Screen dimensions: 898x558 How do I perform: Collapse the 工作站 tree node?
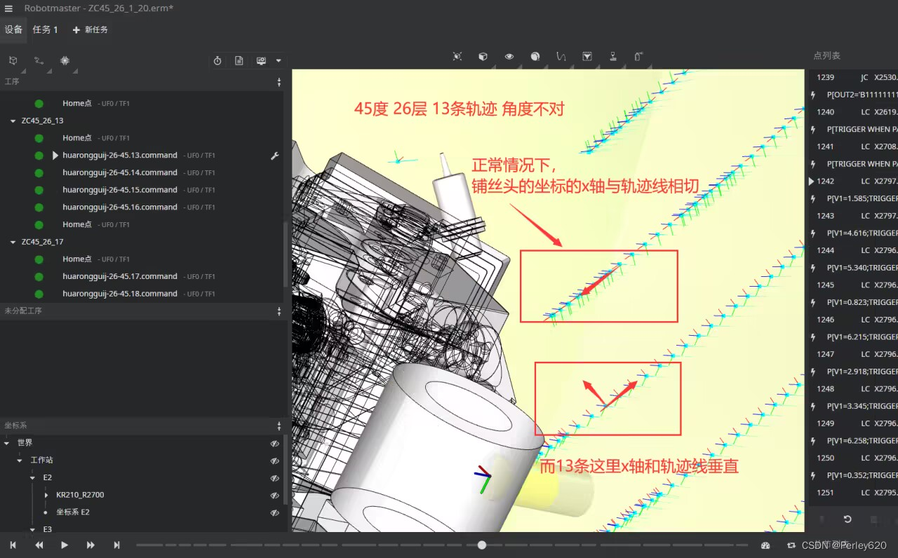(x=20, y=461)
